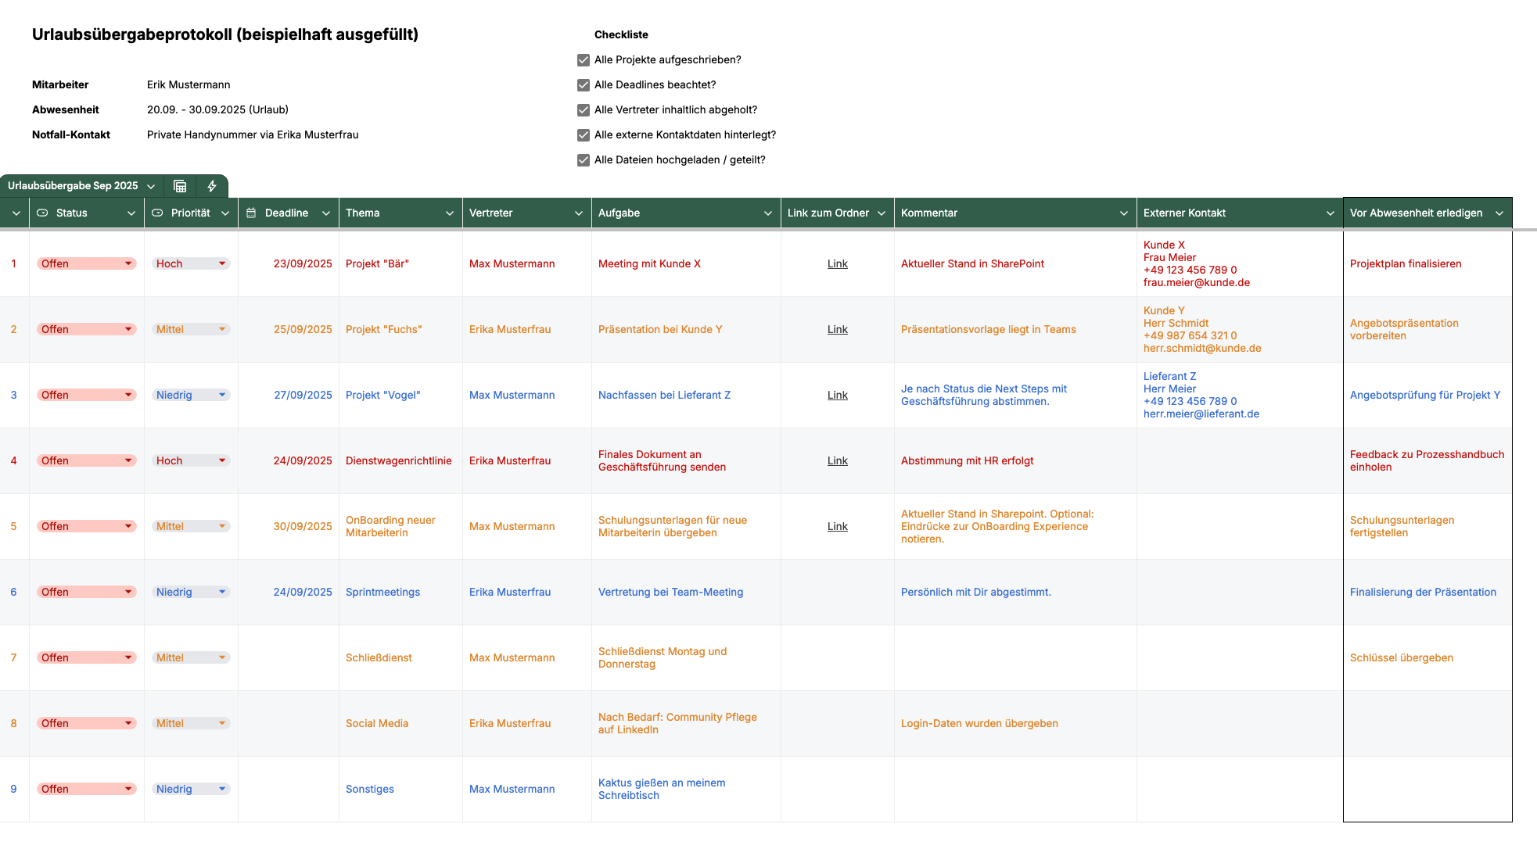Expand the Kommentar column header menu

pyautogui.click(x=1124, y=213)
